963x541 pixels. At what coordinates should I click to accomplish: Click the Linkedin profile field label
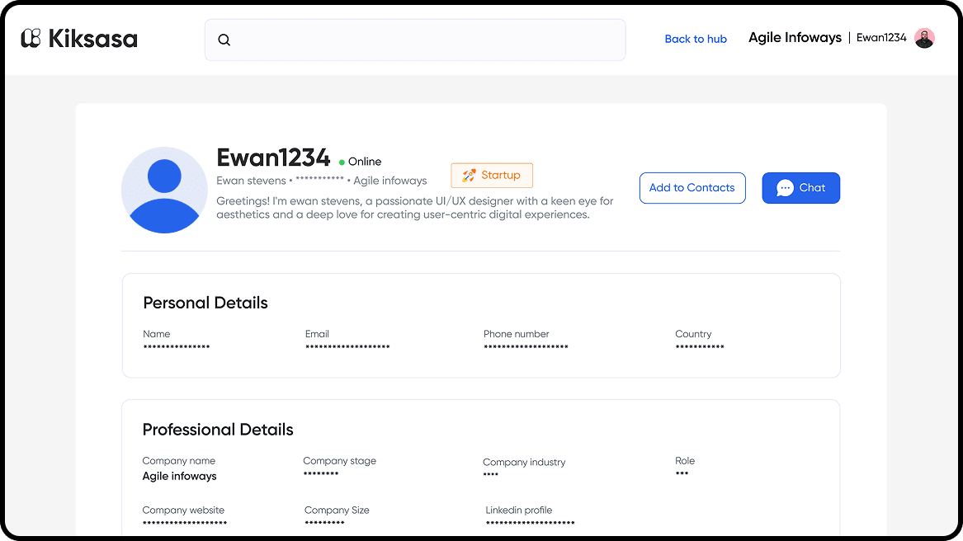click(x=519, y=510)
